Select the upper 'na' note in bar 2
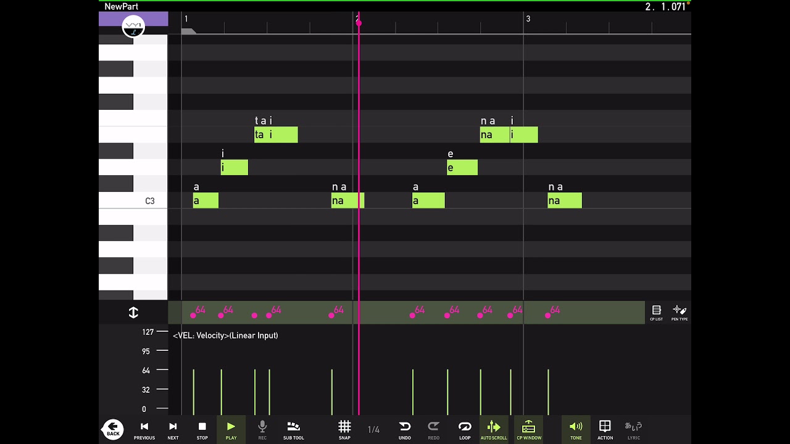Viewport: 790px width, 444px height. (x=495, y=134)
